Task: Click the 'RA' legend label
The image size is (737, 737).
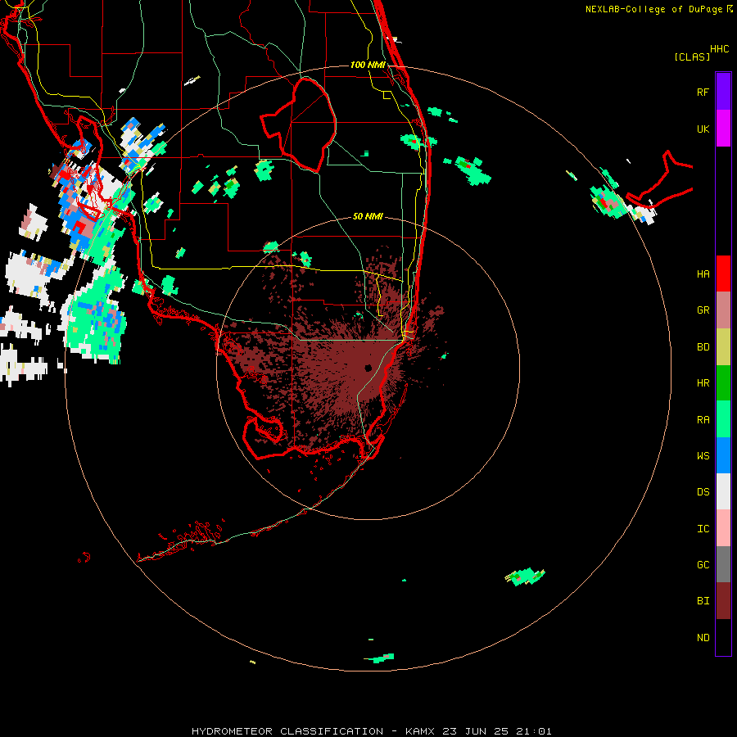Action: (x=703, y=420)
